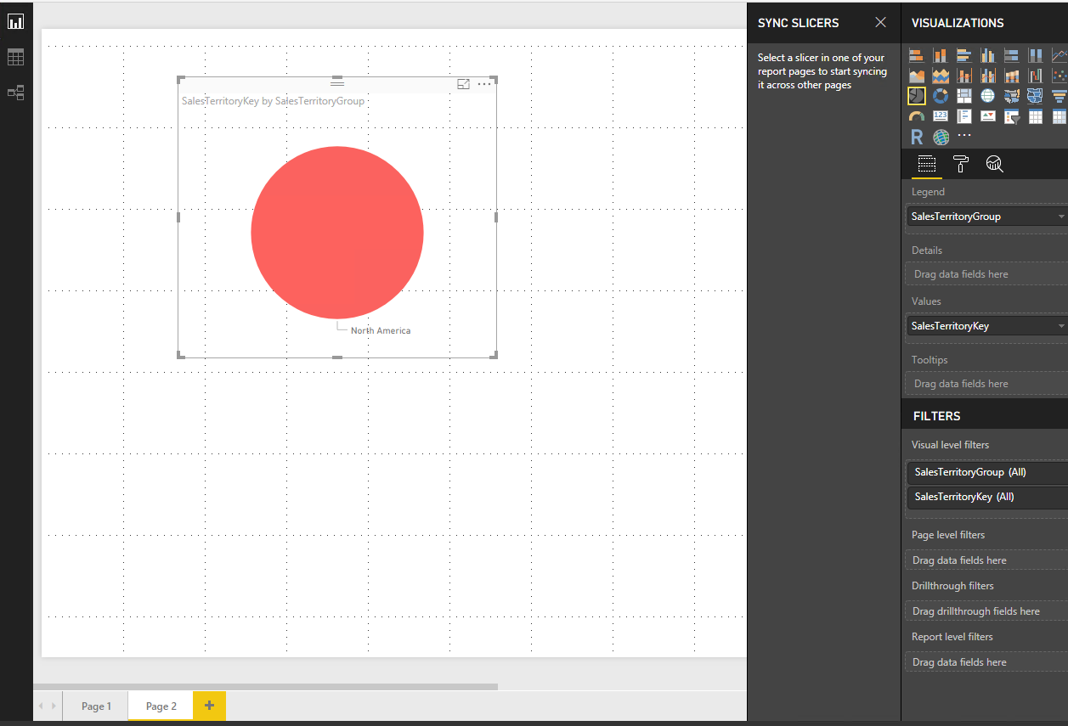Select the clustered column chart visualization

pos(988,55)
